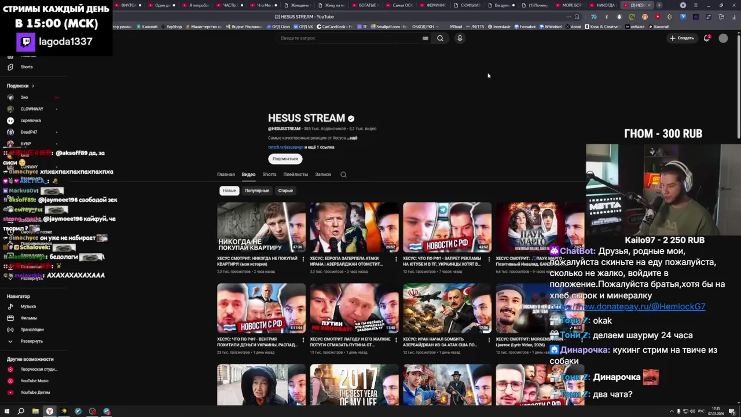The width and height of the screenshot is (741, 417).
Task: Open a new browser tab with plus
Action: 659,5
